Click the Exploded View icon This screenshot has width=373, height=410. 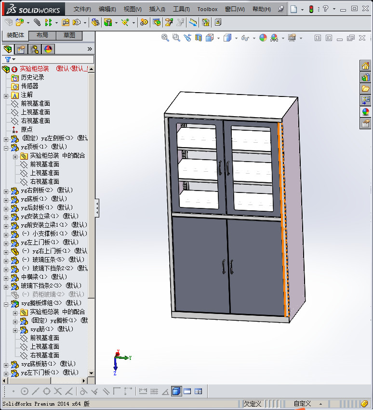(169, 23)
